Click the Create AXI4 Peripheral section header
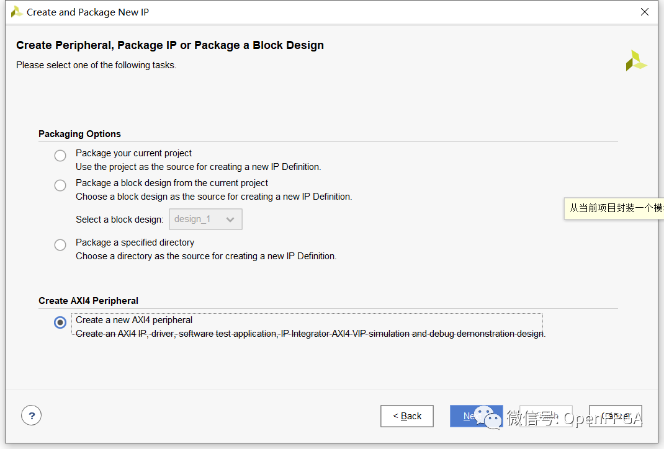Image resolution: width=664 pixels, height=449 pixels. point(88,301)
